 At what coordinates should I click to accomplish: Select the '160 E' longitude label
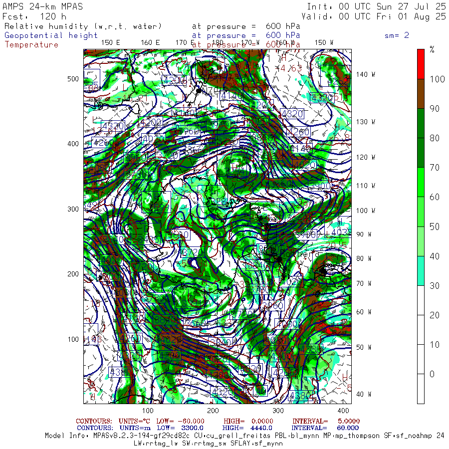coord(150,43)
